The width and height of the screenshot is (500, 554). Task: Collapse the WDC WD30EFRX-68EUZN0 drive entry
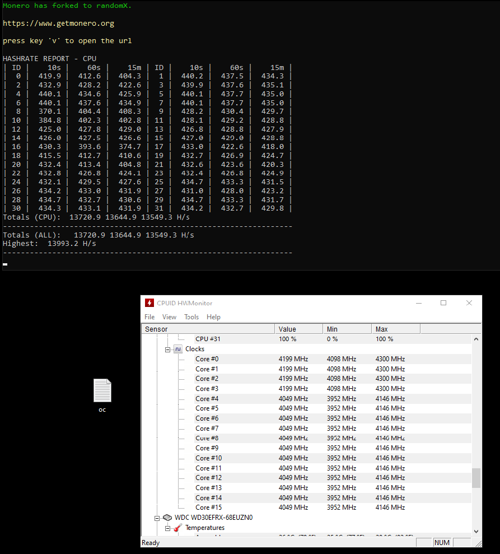click(157, 517)
